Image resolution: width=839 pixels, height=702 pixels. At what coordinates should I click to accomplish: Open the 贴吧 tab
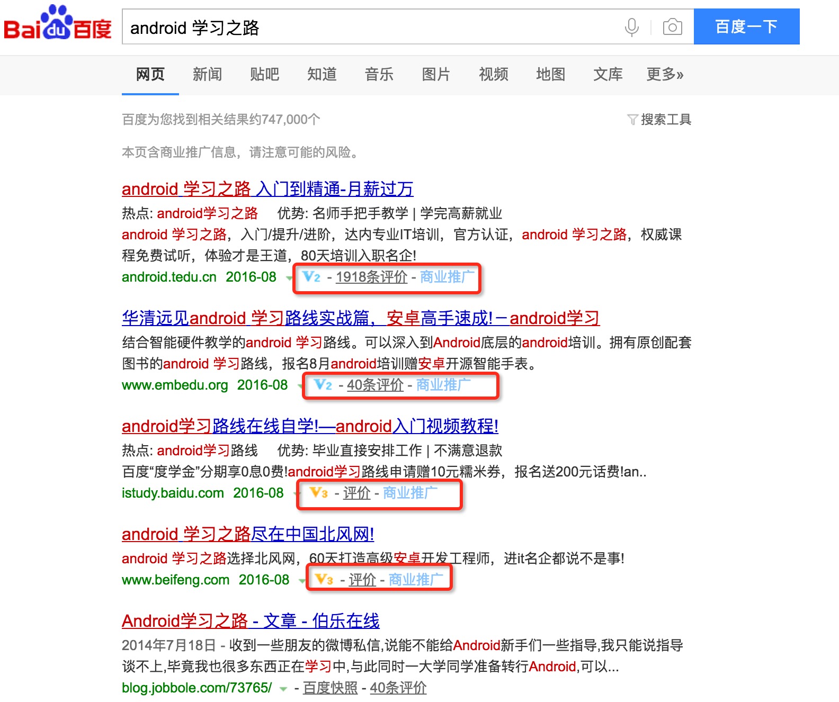pos(265,75)
